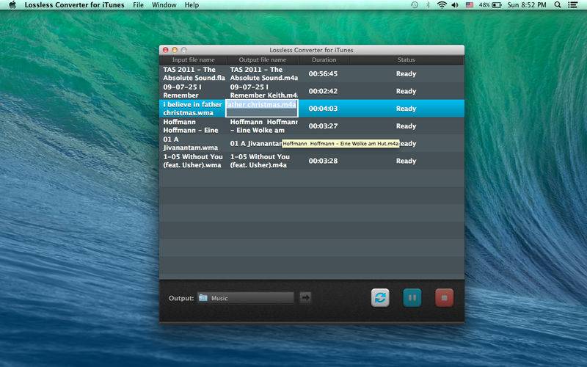
Task: Click Ready status of the TAS 2011 row
Action: (x=406, y=74)
